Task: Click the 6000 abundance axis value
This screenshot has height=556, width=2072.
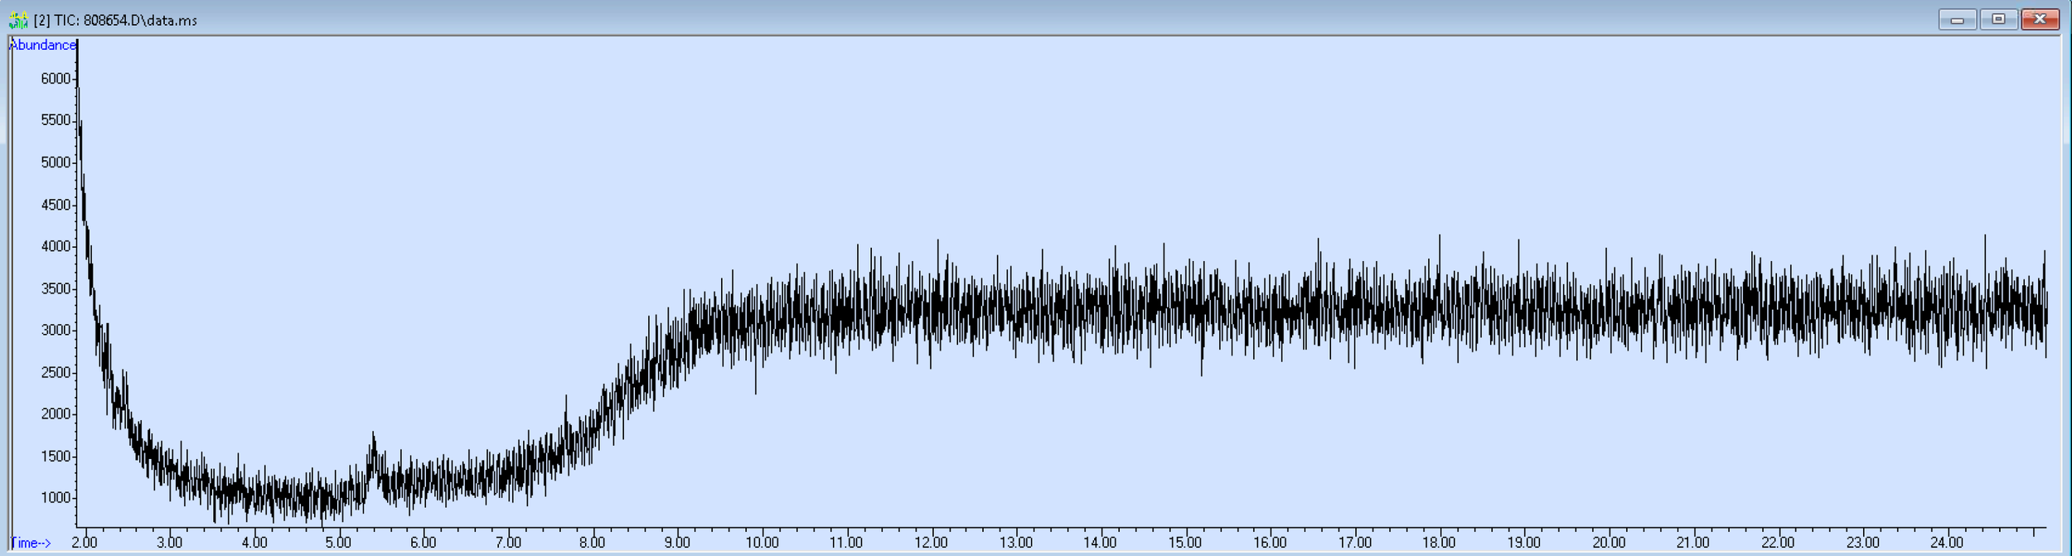Action: (x=56, y=79)
